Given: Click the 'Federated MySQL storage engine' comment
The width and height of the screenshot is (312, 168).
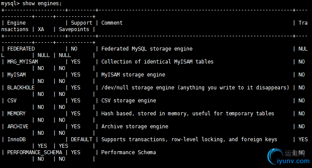Looking at the screenshot, I should (147, 49).
